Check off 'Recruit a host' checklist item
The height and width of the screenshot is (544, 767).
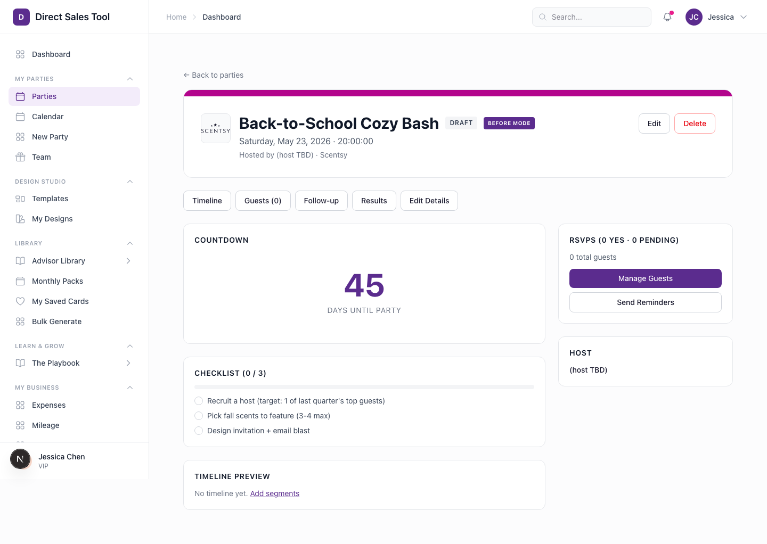click(x=199, y=401)
